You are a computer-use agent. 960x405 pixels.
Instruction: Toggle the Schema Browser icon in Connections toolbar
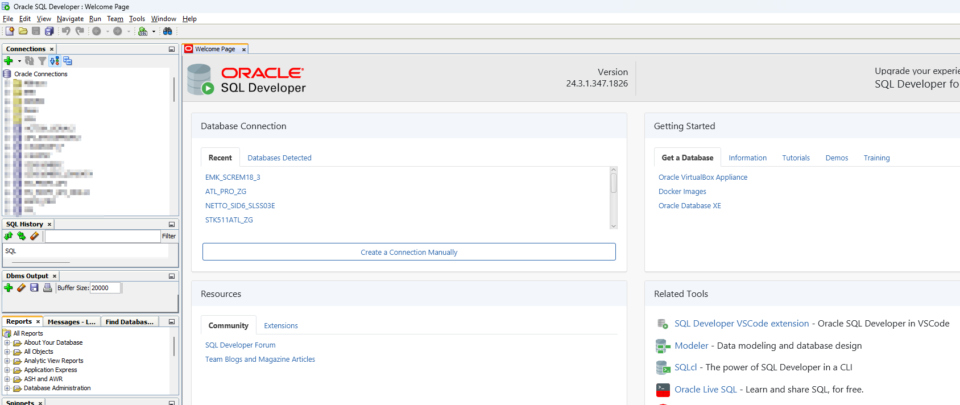tap(55, 61)
